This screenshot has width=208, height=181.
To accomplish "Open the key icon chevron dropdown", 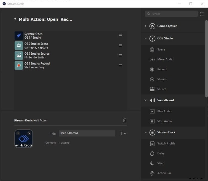I will tap(29, 133).
